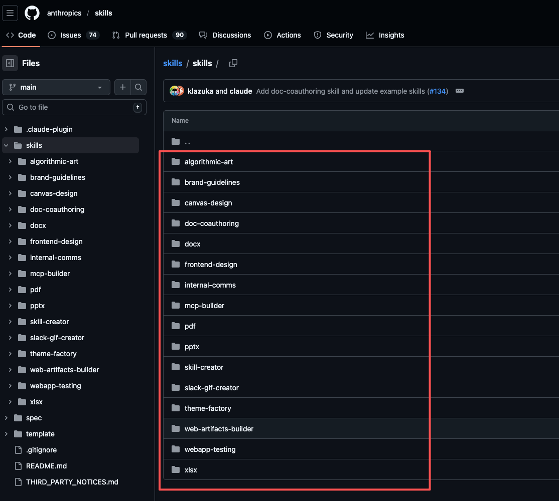Open the Pull requests tab
The image size is (559, 501).
(150, 35)
